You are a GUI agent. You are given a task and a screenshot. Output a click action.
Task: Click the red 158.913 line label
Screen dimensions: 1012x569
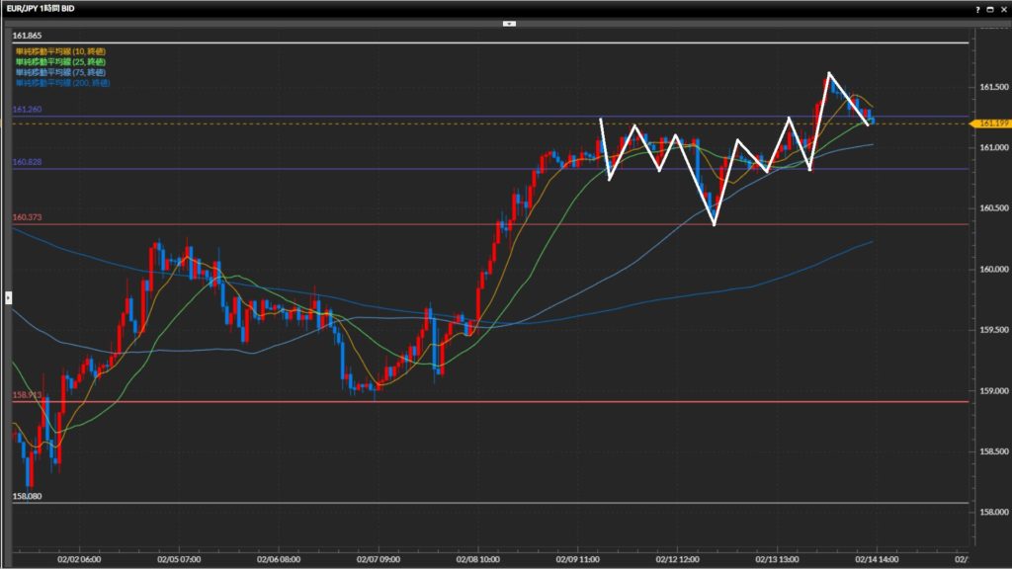tap(28, 394)
